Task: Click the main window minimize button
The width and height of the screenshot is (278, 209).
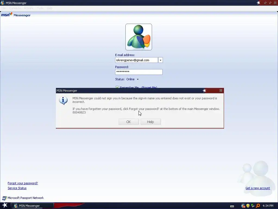Action: click(265, 3)
